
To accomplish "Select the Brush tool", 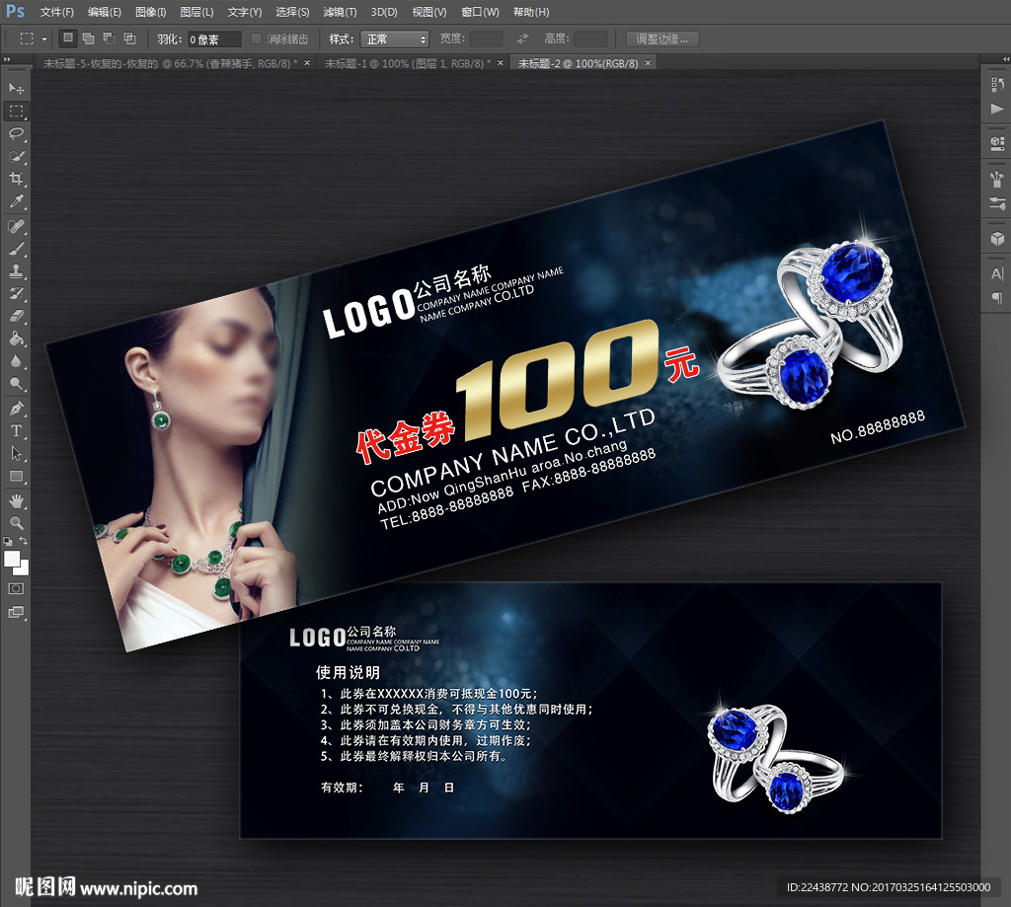I will tap(16, 249).
